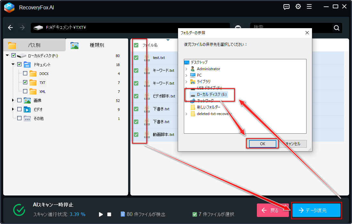
Task: Expand the 画像 tree node
Action: (x=13, y=100)
